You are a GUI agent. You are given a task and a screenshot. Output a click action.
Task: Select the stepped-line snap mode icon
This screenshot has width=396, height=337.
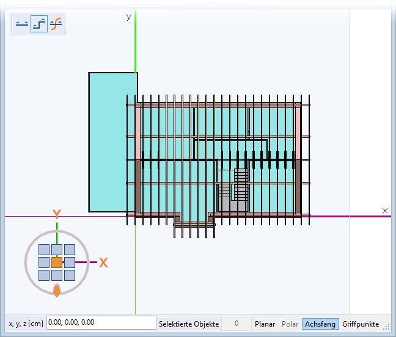[x=39, y=24]
